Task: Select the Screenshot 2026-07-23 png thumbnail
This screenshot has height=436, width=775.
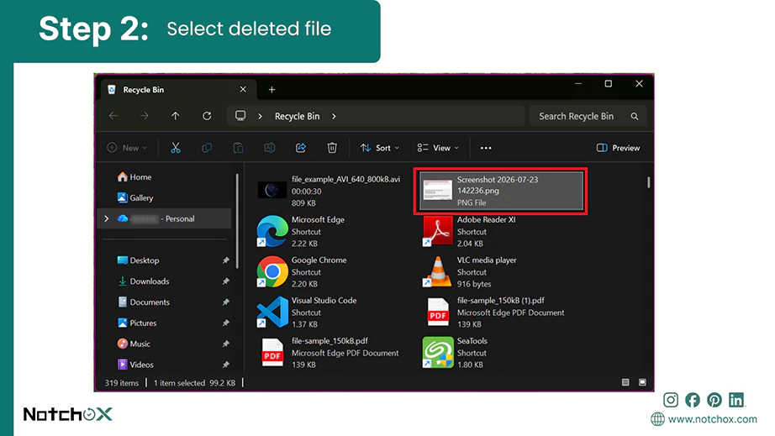Action: pos(437,190)
